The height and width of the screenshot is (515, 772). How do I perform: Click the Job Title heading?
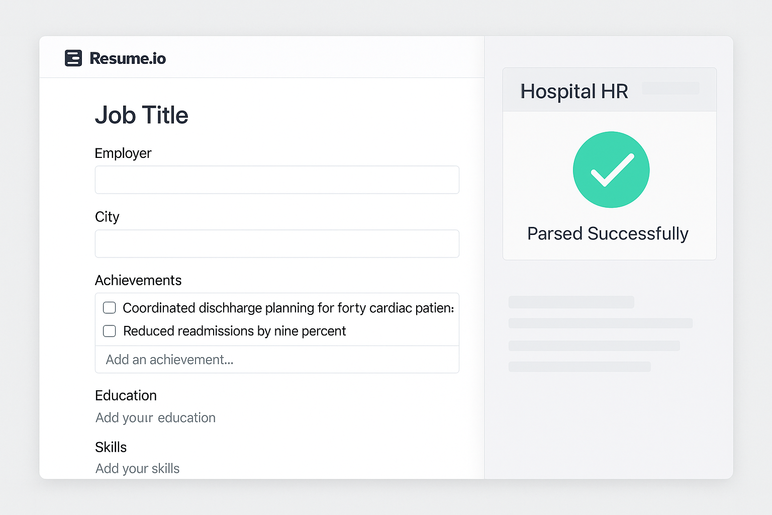tap(141, 115)
